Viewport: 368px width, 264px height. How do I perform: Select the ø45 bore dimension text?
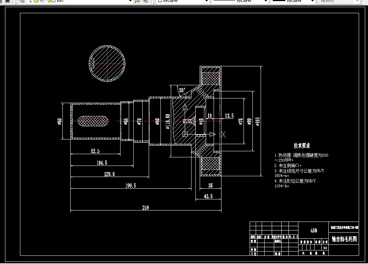tap(201, 121)
